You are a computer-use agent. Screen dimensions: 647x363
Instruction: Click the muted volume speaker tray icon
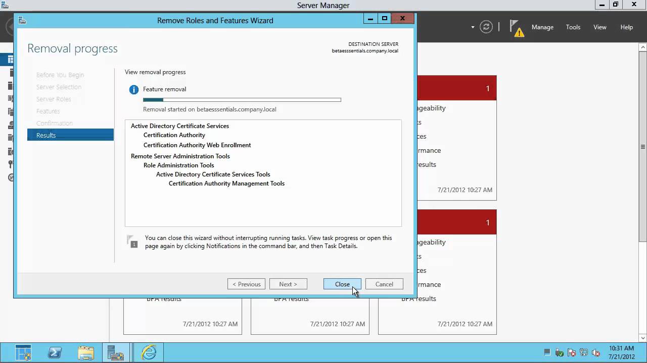point(596,353)
